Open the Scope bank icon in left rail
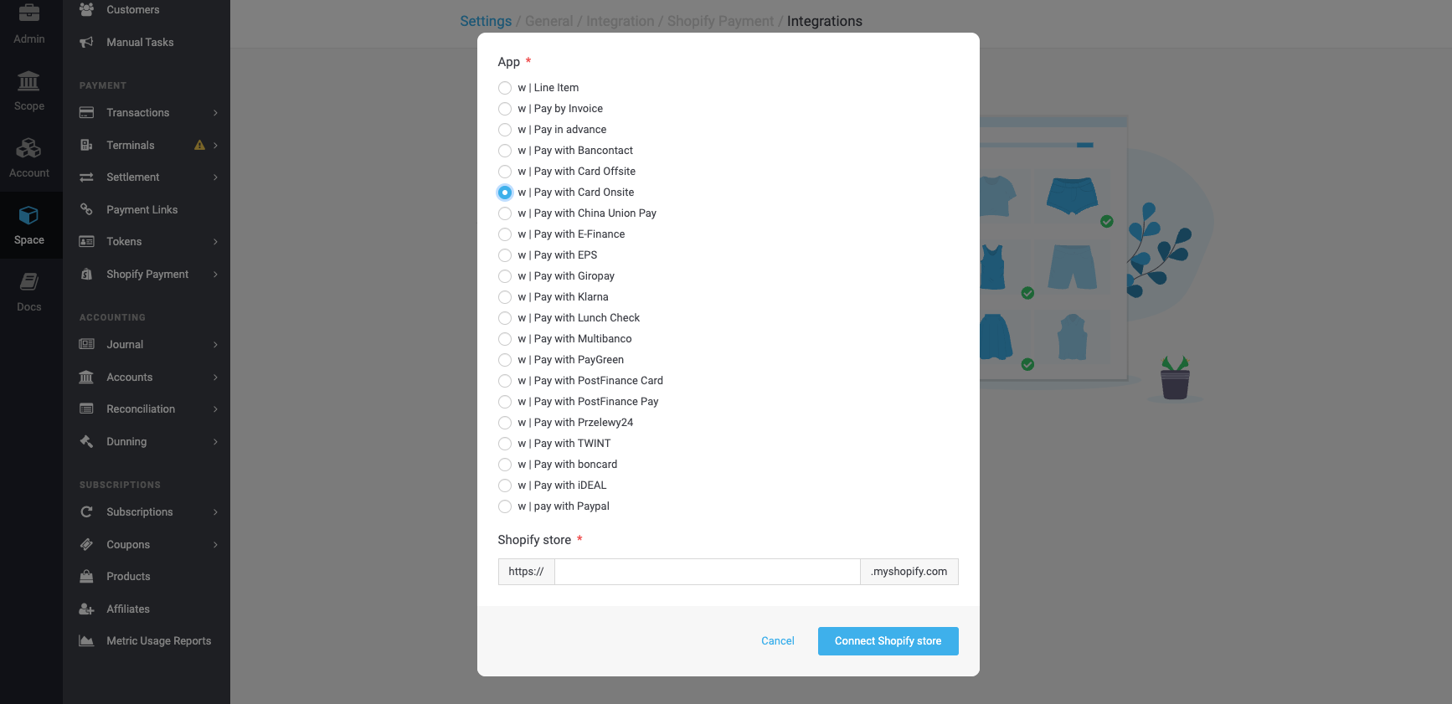1452x704 pixels. click(28, 81)
